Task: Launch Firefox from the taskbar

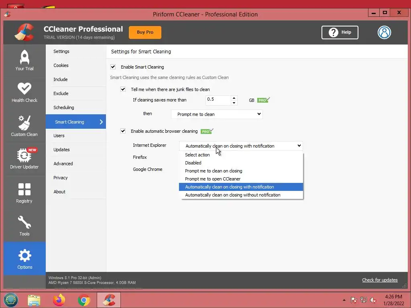Action: pyautogui.click(x=59, y=300)
